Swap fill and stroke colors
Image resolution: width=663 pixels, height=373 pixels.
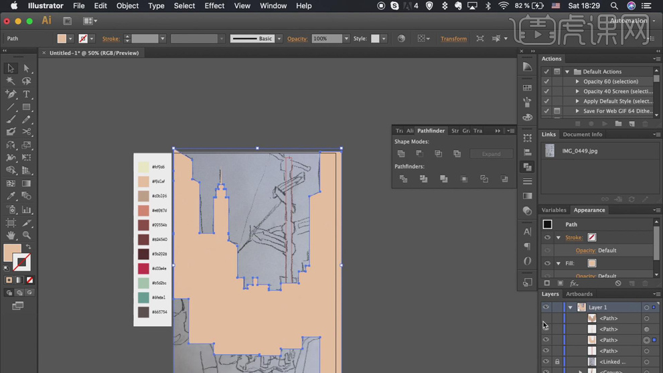(x=28, y=247)
